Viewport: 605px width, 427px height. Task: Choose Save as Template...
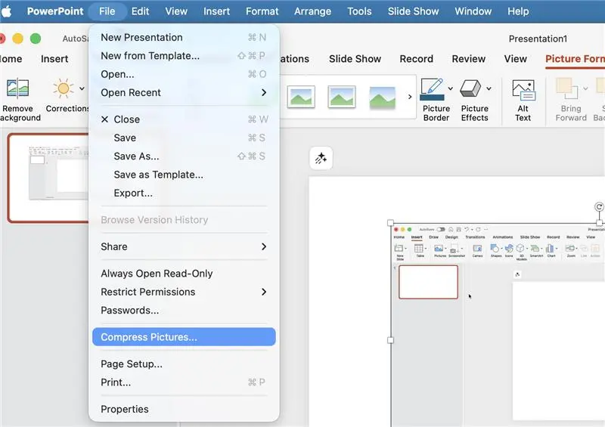(184, 175)
